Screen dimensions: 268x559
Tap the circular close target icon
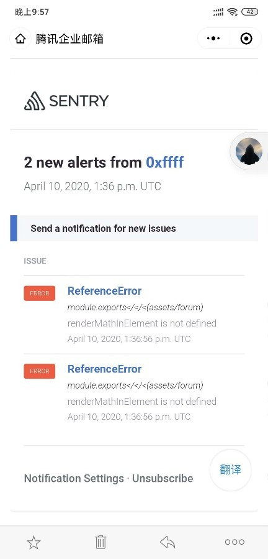click(x=246, y=39)
